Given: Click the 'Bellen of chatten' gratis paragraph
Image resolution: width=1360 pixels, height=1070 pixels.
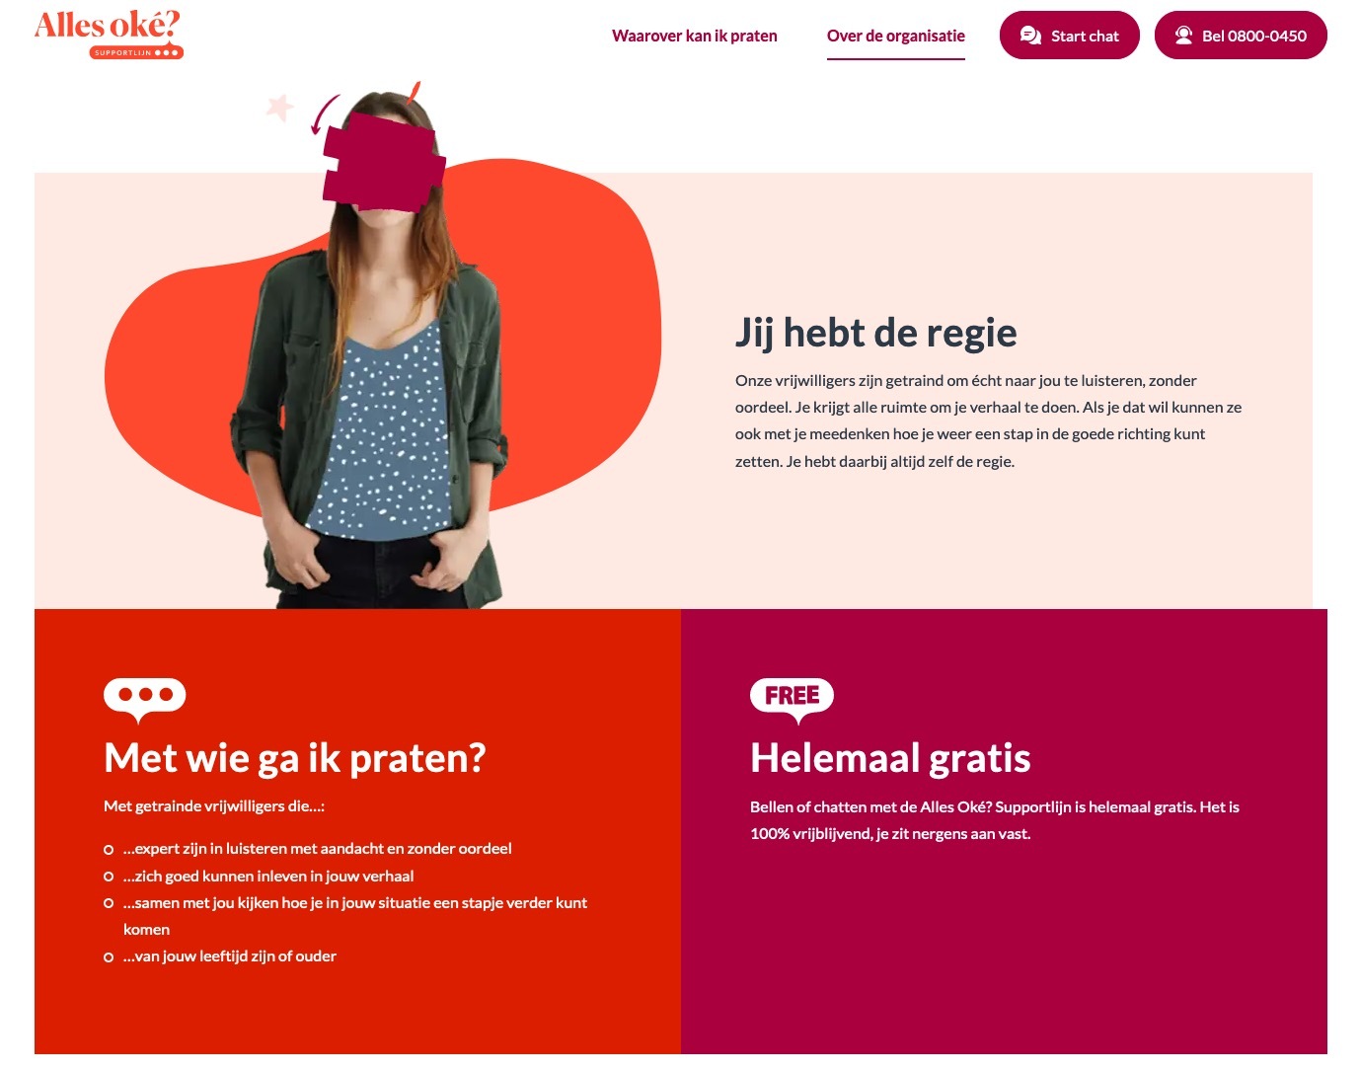Looking at the screenshot, I should [995, 820].
